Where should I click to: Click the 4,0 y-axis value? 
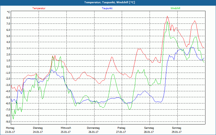(x=8, y=42)
